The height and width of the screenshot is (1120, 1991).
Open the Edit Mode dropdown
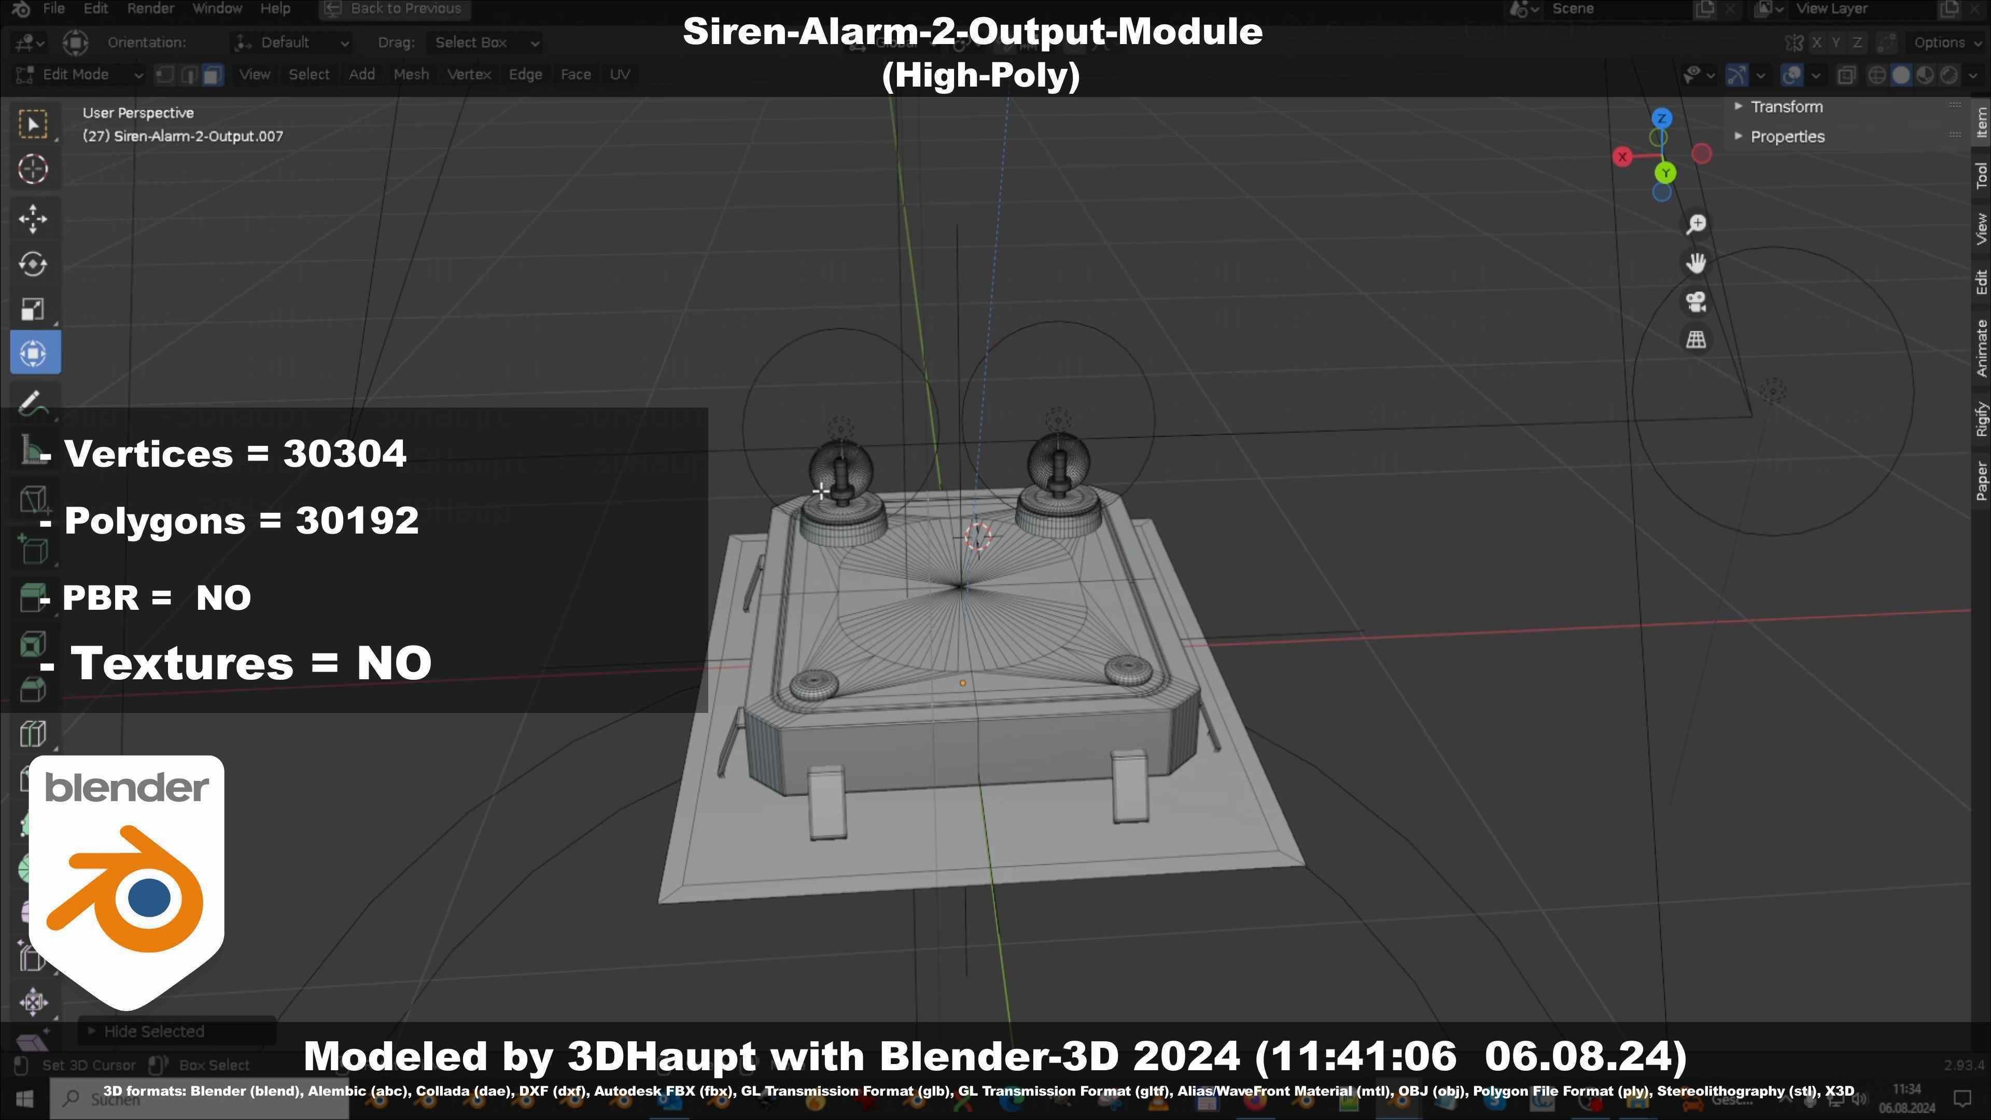(x=79, y=75)
